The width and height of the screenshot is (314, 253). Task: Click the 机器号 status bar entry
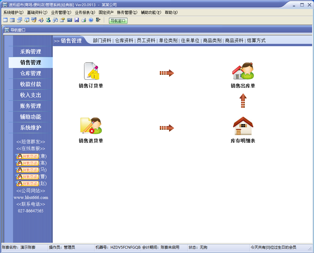click(x=118, y=247)
